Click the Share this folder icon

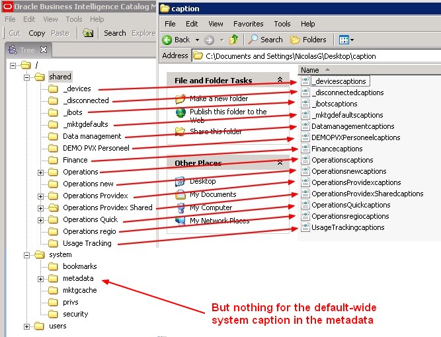click(180, 131)
